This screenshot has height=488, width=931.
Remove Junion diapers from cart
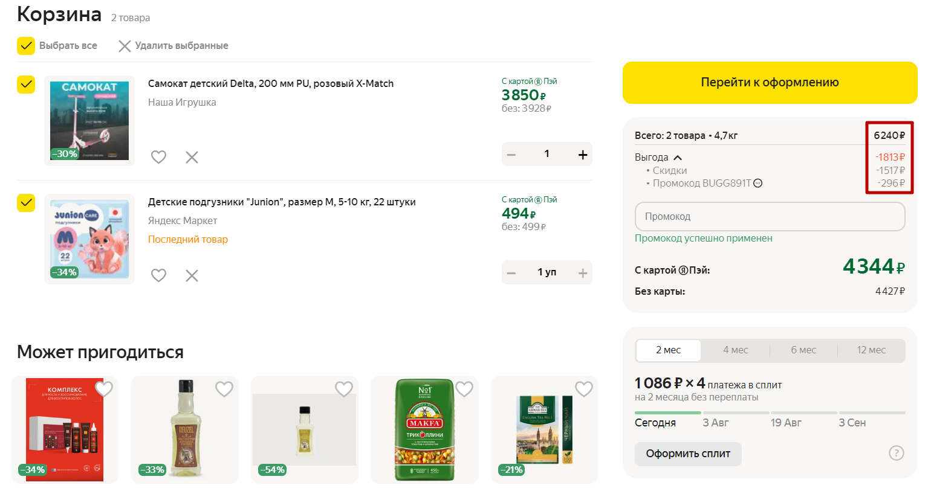click(x=192, y=275)
